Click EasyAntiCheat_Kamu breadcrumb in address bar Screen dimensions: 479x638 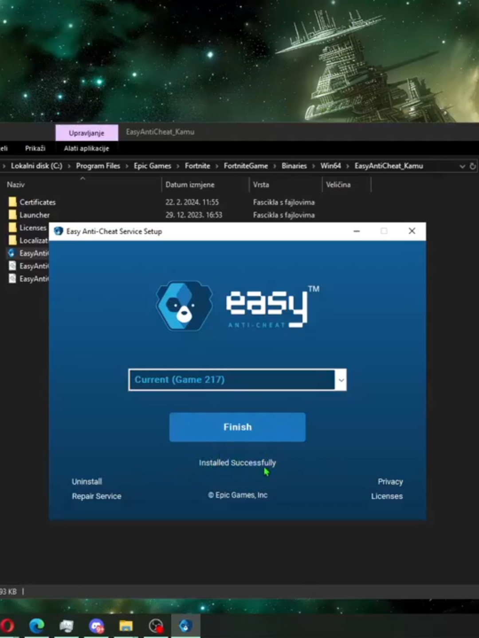389,166
